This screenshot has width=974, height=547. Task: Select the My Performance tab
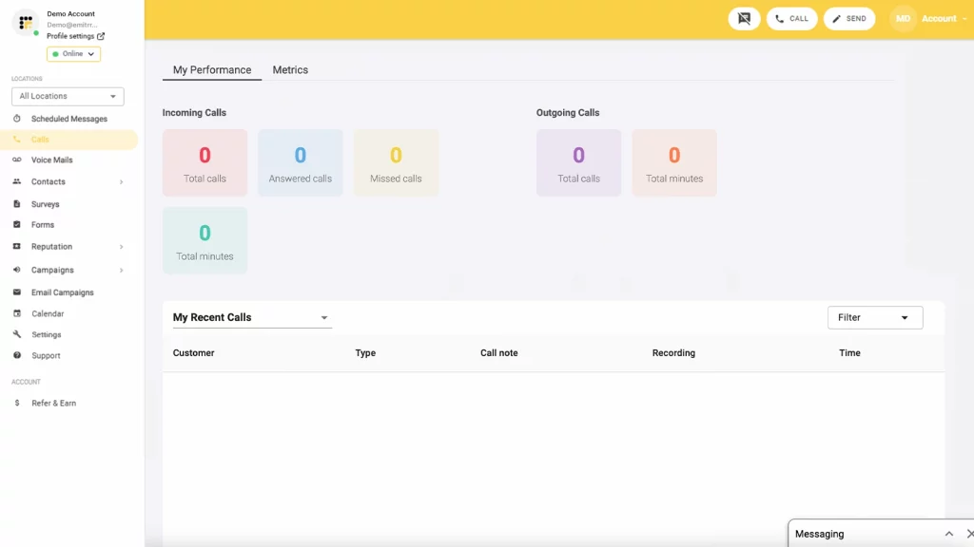pyautogui.click(x=212, y=70)
